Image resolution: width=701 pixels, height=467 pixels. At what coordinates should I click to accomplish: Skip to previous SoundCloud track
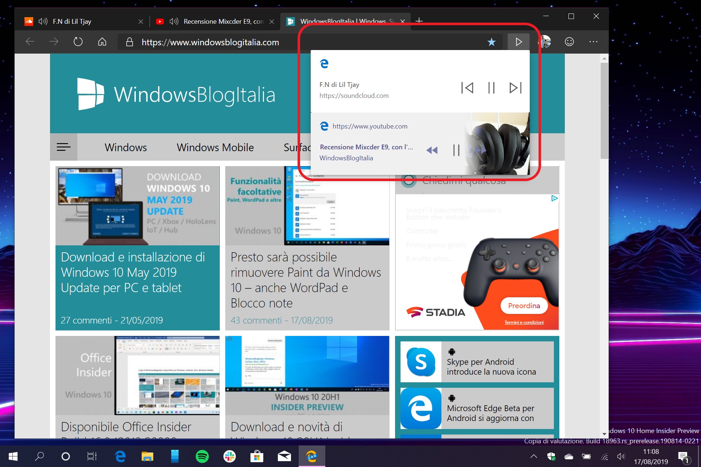[x=467, y=88]
